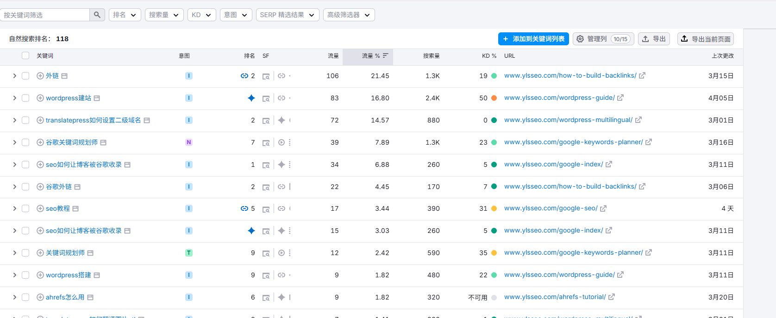The width and height of the screenshot is (776, 318).
Task: Click plus icon next to wordpress建站 keyword
Action: pos(40,98)
